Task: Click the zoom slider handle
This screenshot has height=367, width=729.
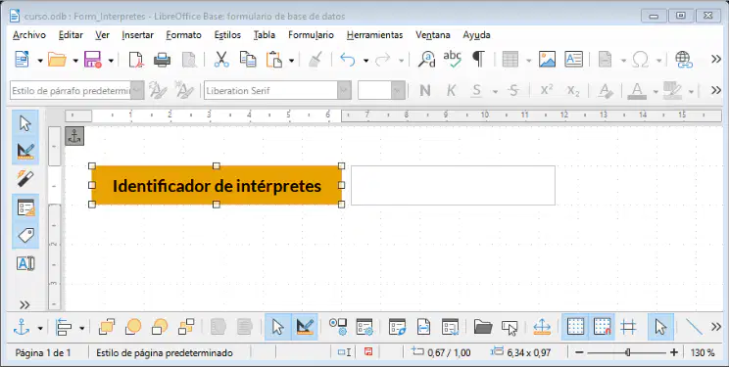Action: [628, 352]
